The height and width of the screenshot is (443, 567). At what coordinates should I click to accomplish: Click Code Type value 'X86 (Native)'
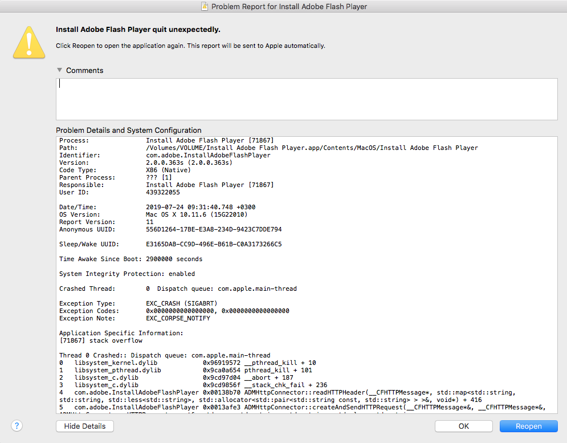click(168, 170)
